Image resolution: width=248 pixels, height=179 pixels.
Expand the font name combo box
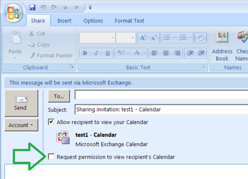click(113, 38)
